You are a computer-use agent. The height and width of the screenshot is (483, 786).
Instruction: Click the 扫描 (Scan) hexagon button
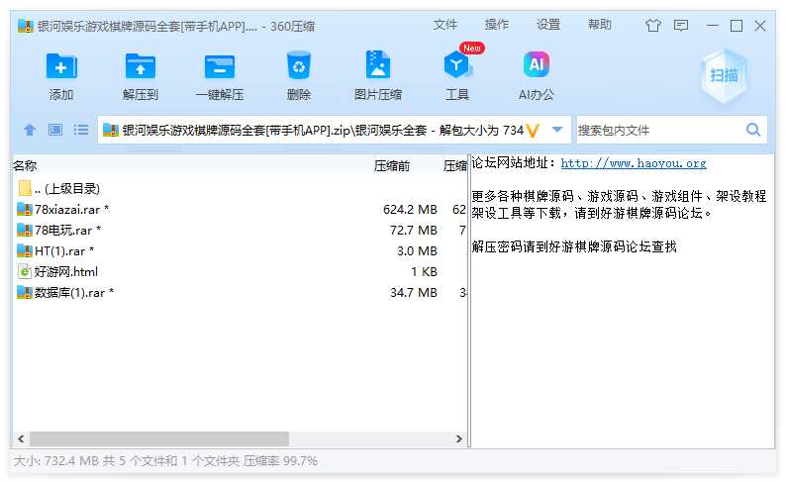(724, 75)
